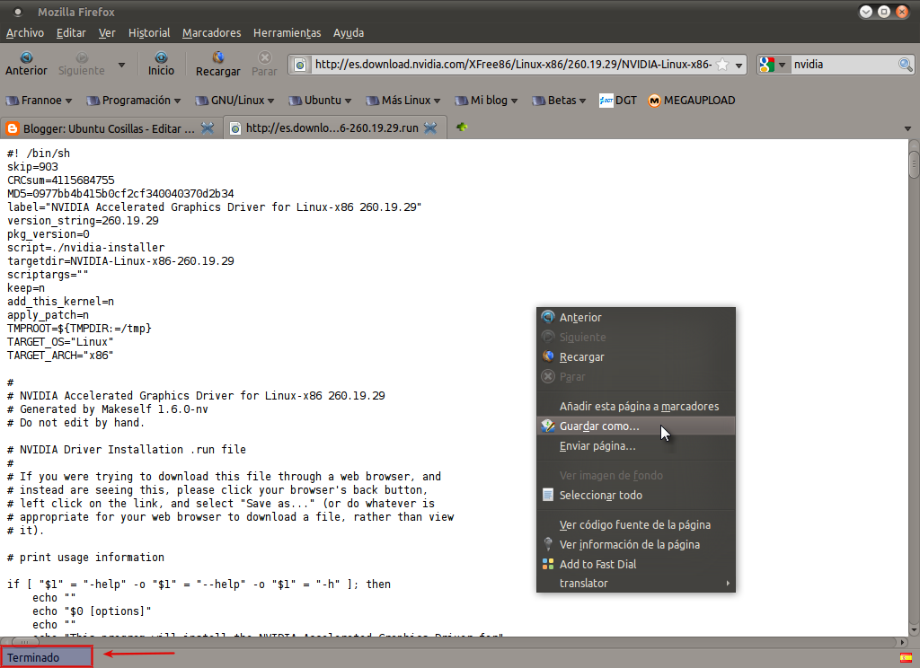Viewport: 920px width, 668px height.
Task: Close the nvidia .run file tab
Action: point(430,127)
